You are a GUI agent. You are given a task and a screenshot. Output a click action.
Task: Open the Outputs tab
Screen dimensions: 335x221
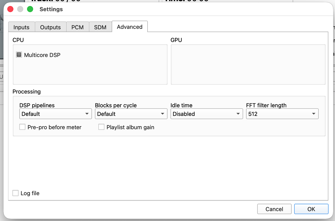(x=50, y=27)
